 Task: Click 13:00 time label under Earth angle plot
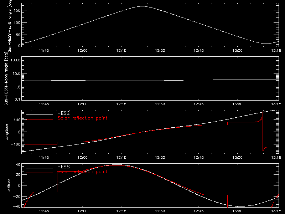tap(237, 51)
